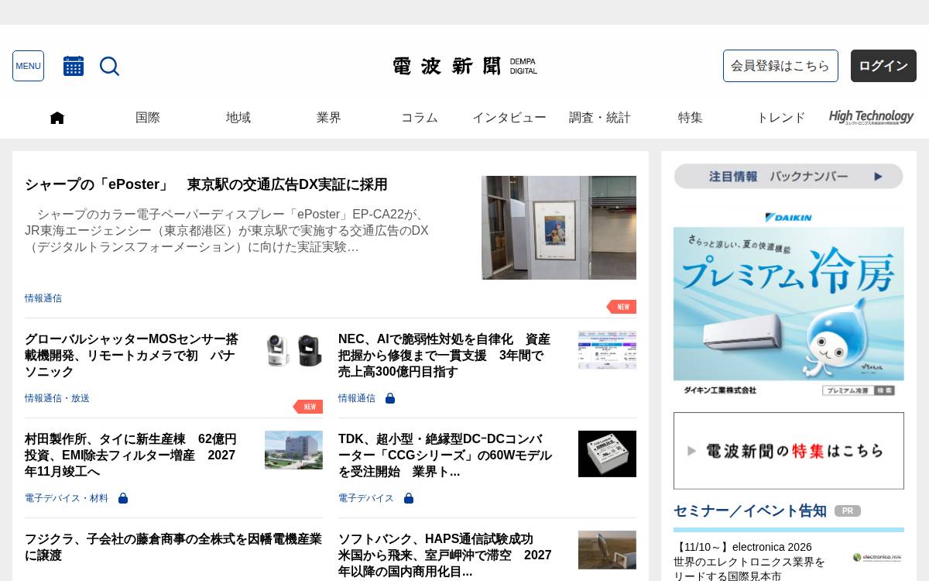
Task: Open TDK CCG converter thumbnail
Action: click(x=607, y=454)
